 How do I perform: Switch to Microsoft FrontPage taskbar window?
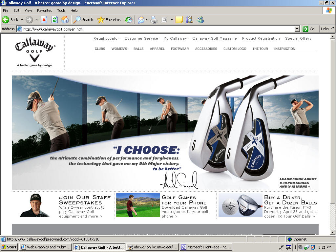(x=206, y=247)
